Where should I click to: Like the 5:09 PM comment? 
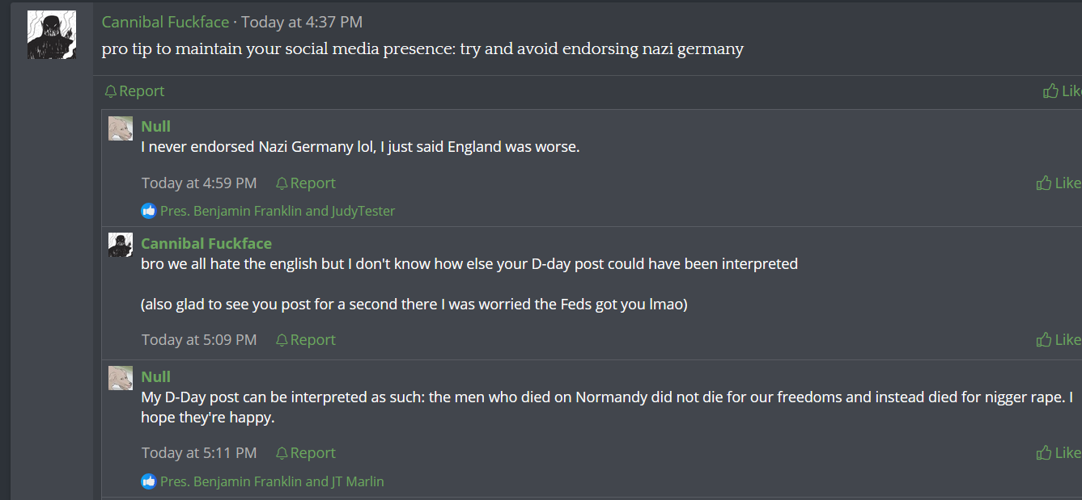[x=1044, y=340]
